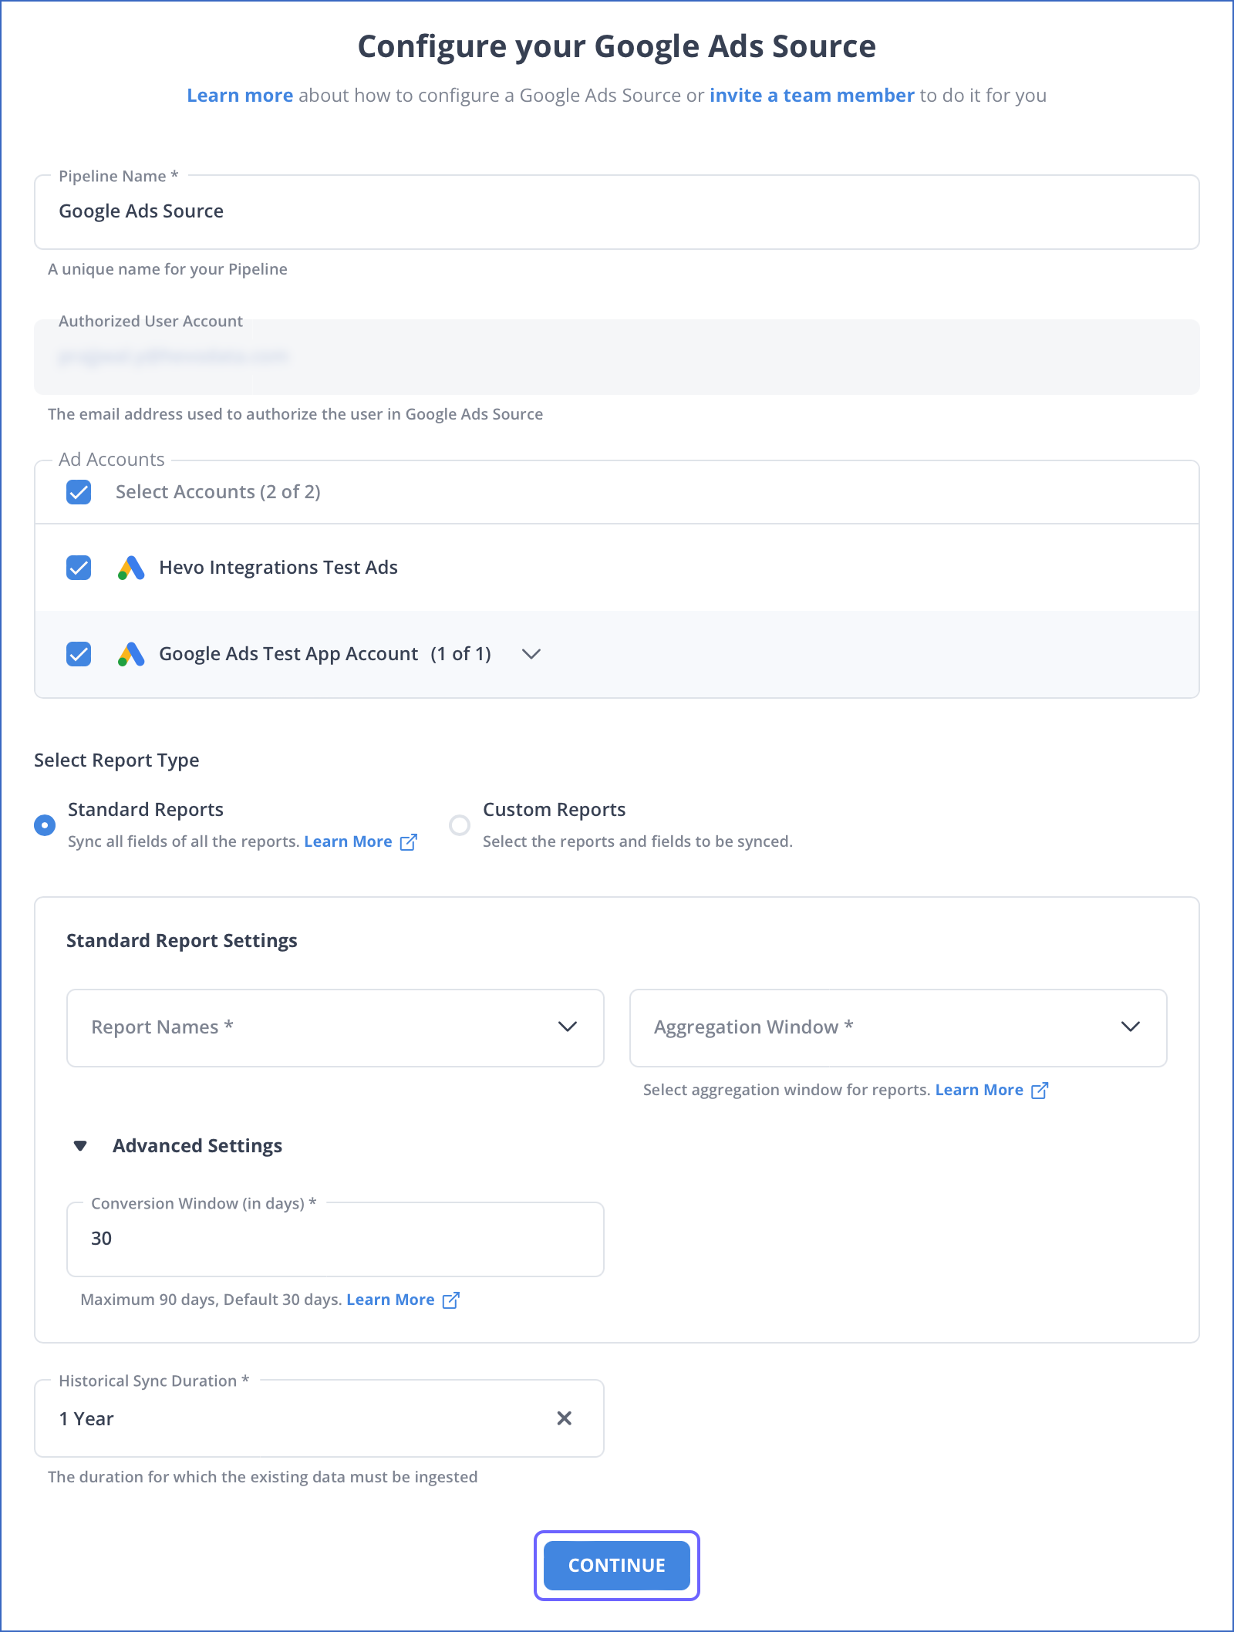
Task: Expand the Google Ads Test App Account row
Action: click(x=531, y=654)
